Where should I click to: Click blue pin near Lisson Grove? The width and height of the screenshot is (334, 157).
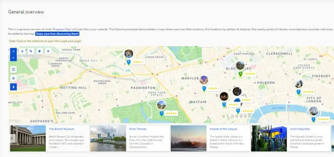pos(128,62)
